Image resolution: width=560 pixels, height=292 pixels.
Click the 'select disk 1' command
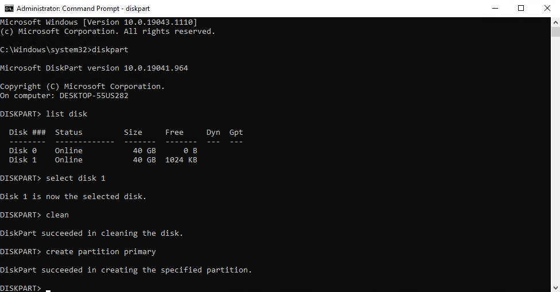76,178
